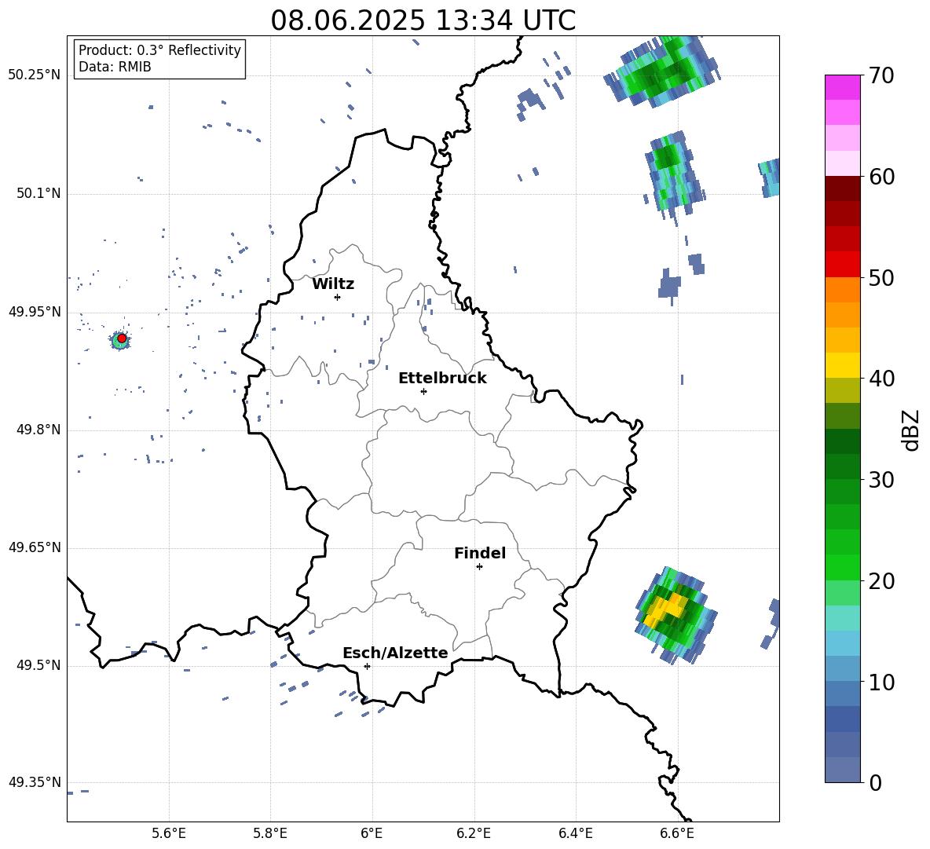The width and height of the screenshot is (930, 849).
Task: Pick the dark red color below 60 dBZ
Action: 842,188
